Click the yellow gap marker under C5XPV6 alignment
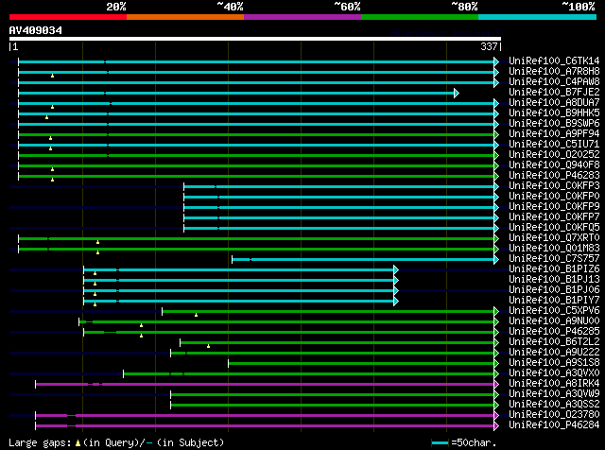This screenshot has height=450, width=605. (x=196, y=316)
